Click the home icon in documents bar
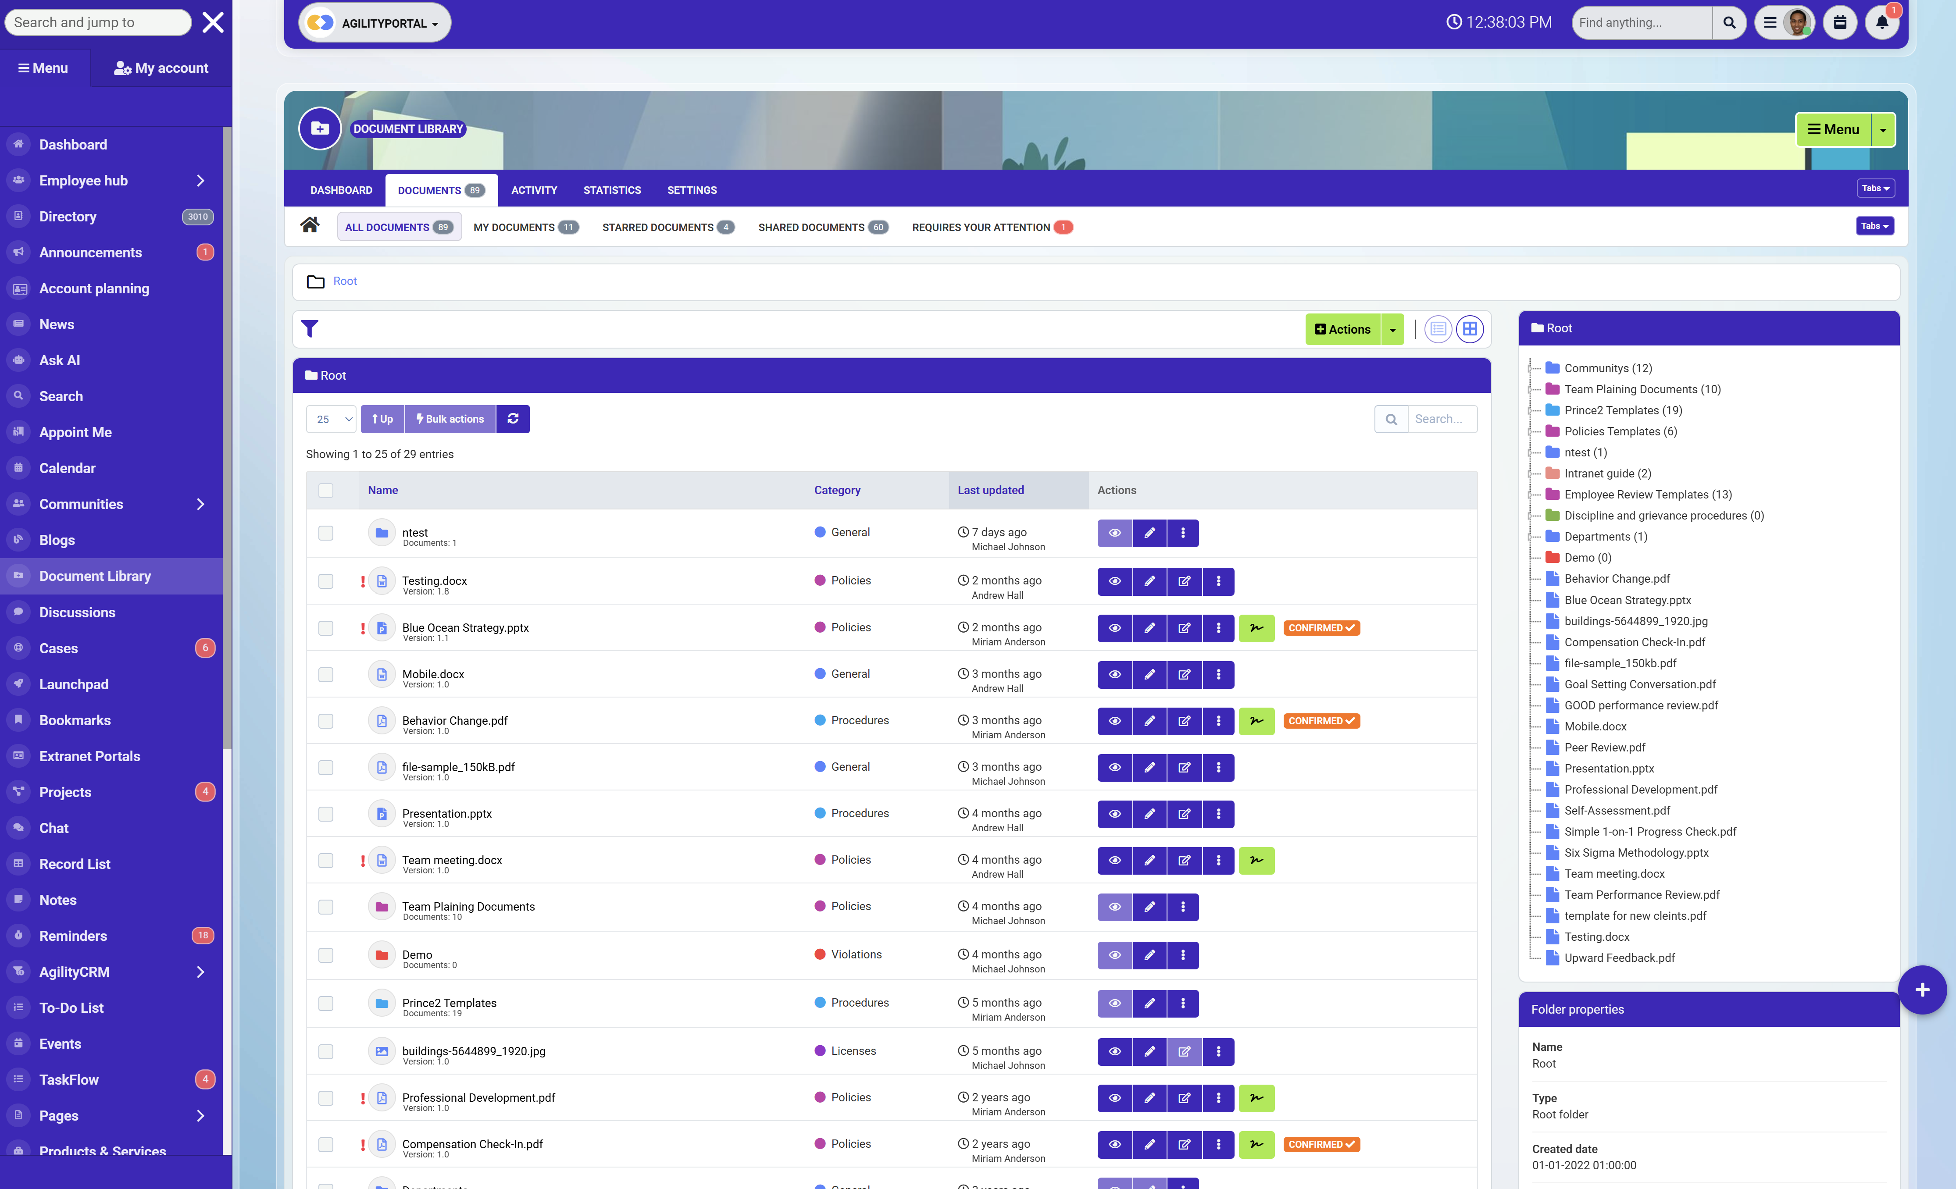1956x1189 pixels. point(310,225)
